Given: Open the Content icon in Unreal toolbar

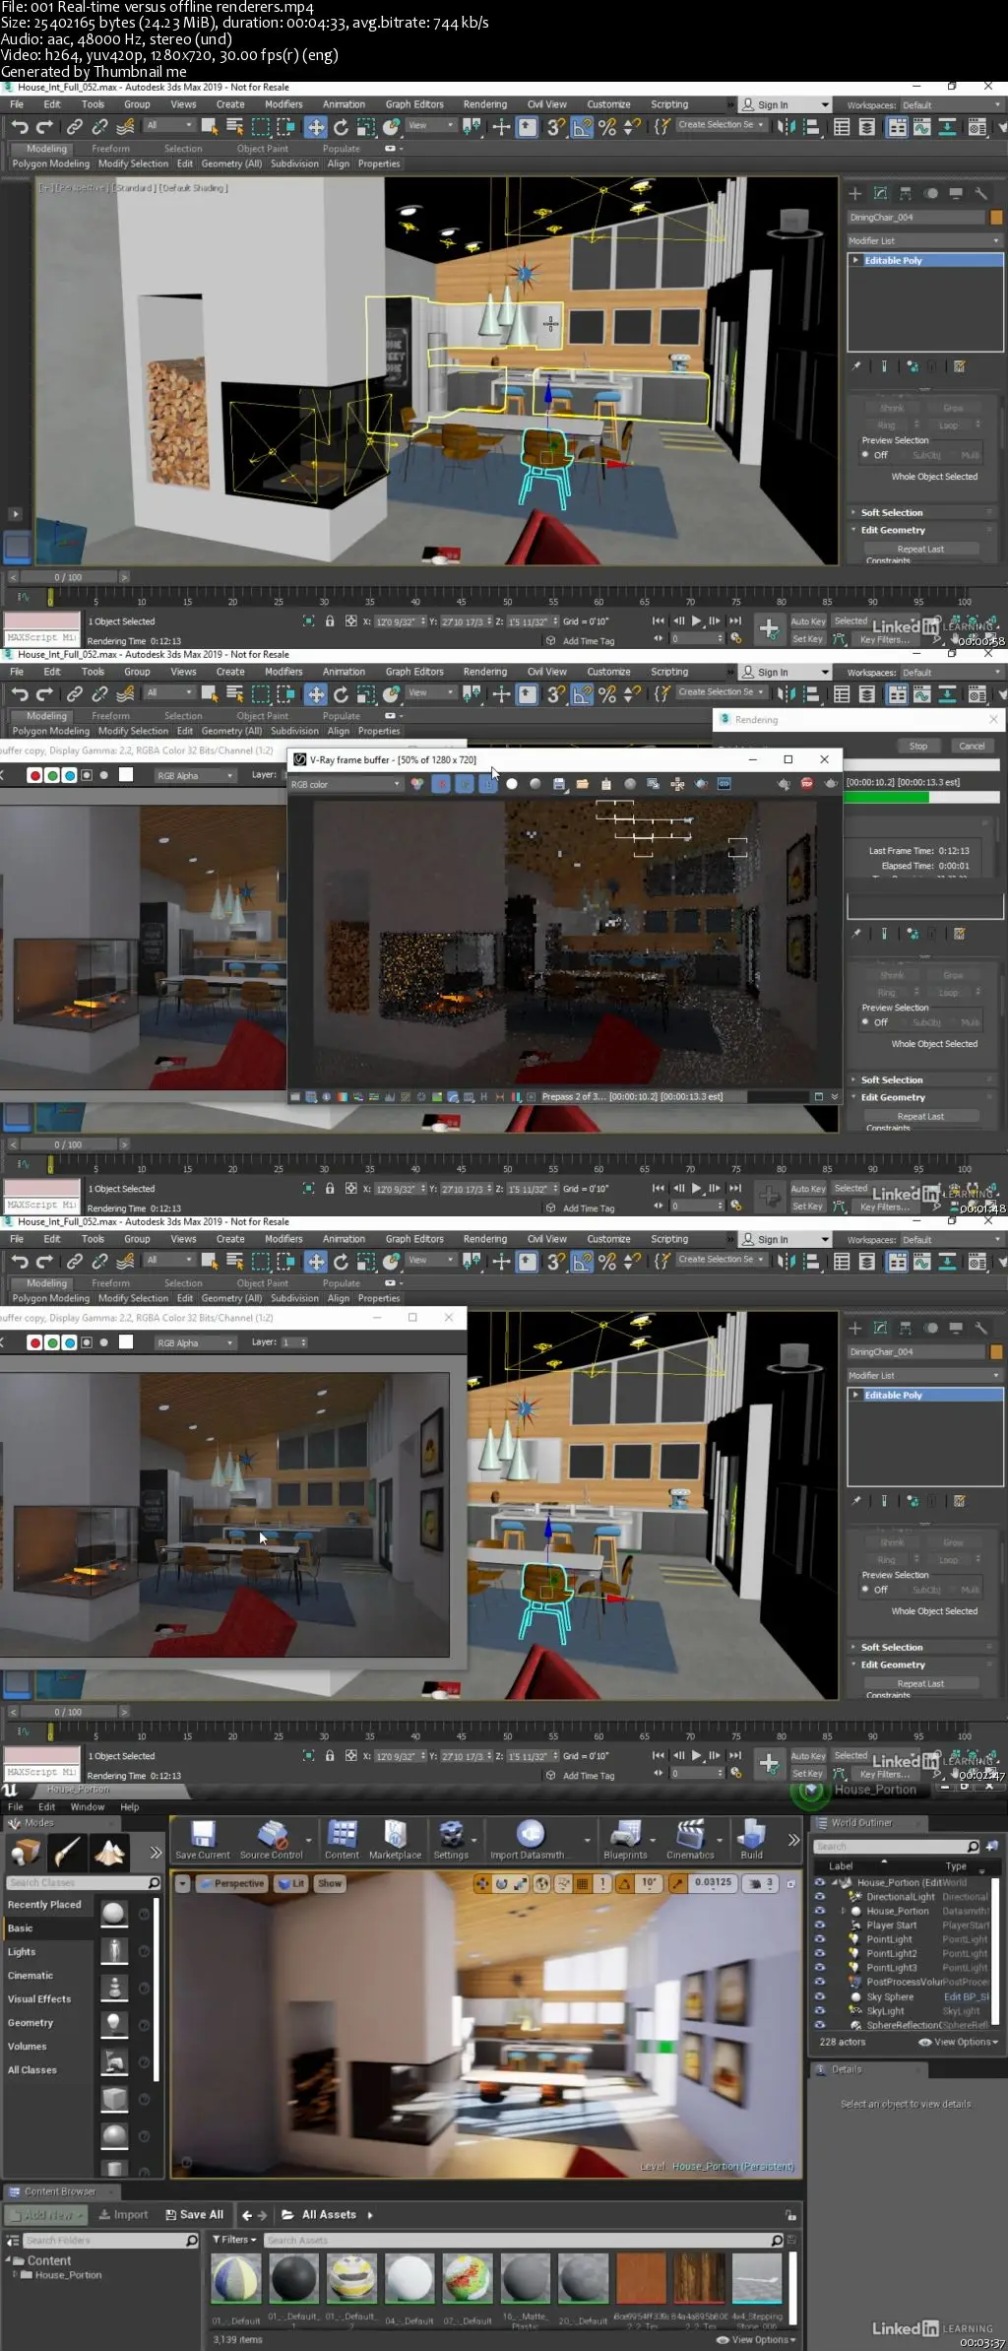Looking at the screenshot, I should [342, 1839].
